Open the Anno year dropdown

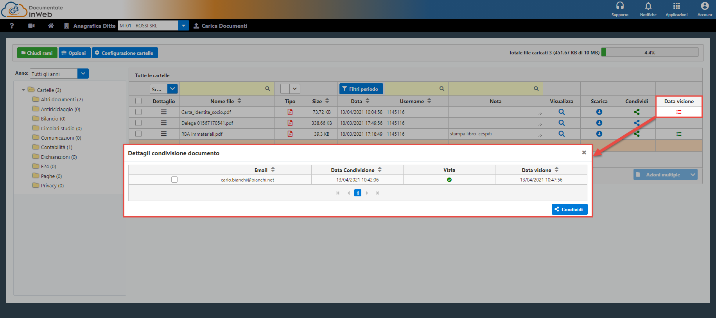83,74
